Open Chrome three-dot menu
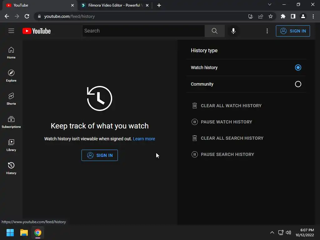This screenshot has width=320, height=240. tap(313, 16)
